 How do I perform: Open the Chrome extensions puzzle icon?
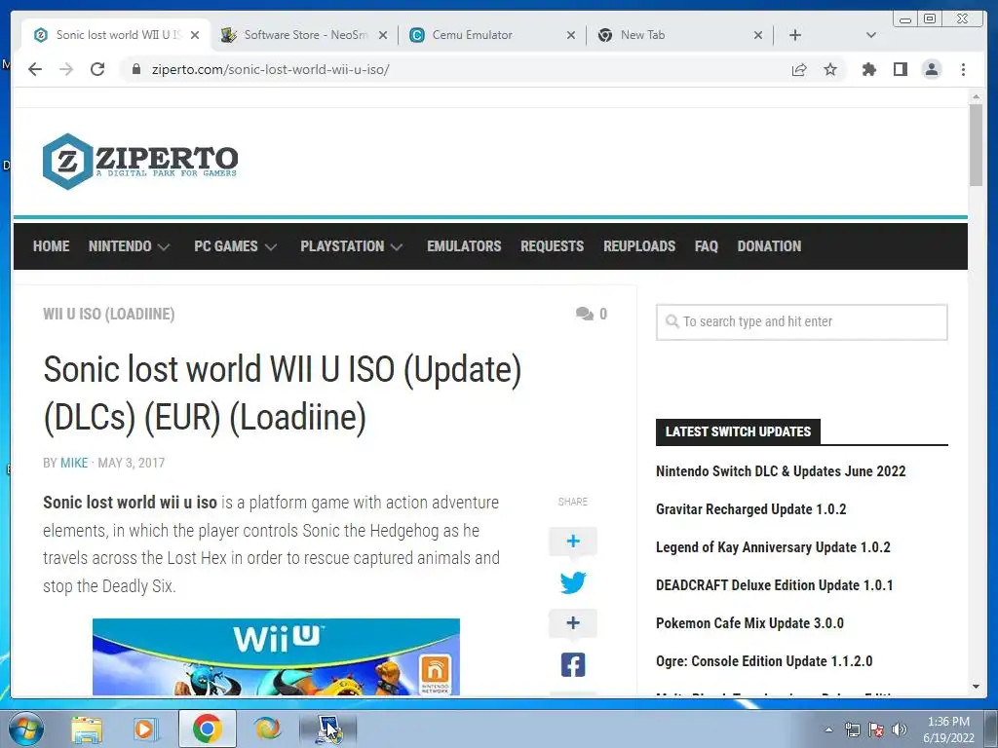point(868,69)
